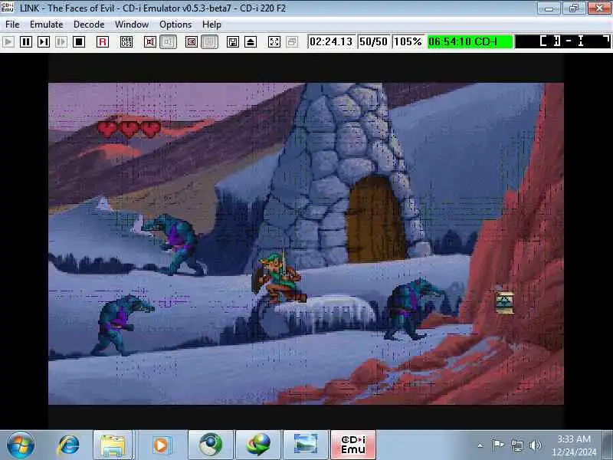
Task: Open the Decode menu
Action: tap(89, 25)
